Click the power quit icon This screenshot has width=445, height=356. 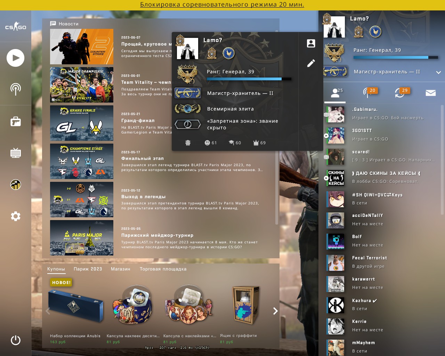[x=15, y=340]
